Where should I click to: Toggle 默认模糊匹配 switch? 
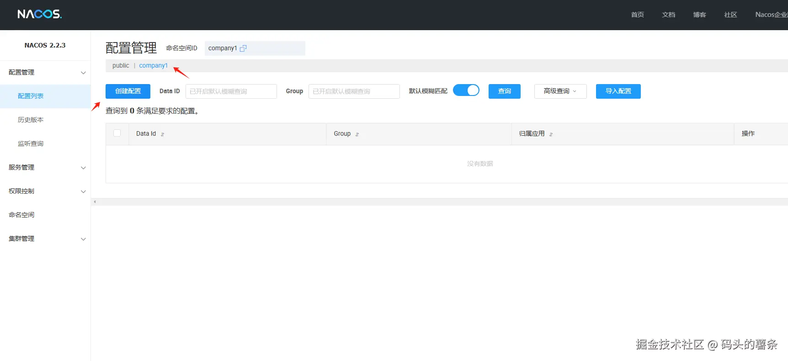pos(466,90)
